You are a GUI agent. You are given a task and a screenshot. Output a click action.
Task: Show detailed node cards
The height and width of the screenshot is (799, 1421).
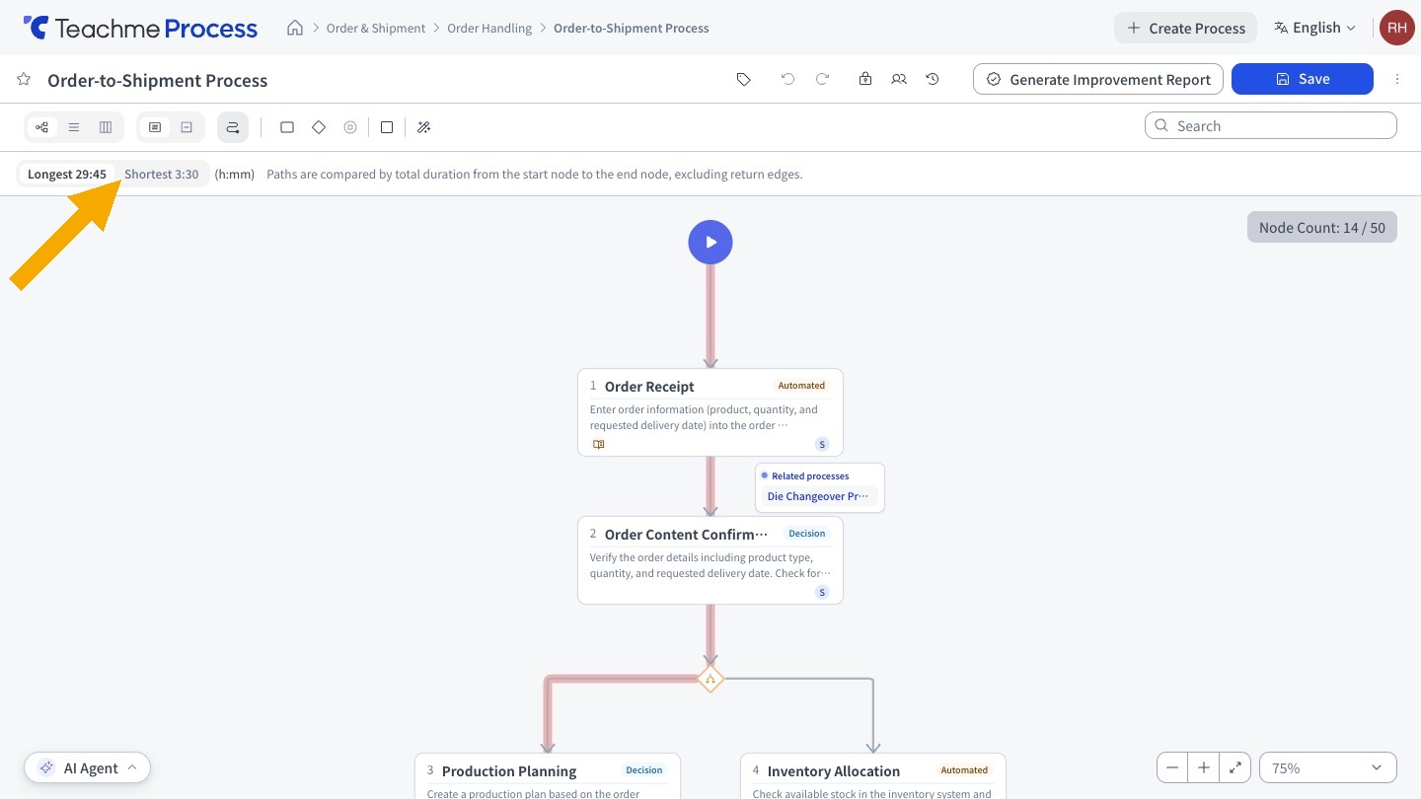pos(155,127)
